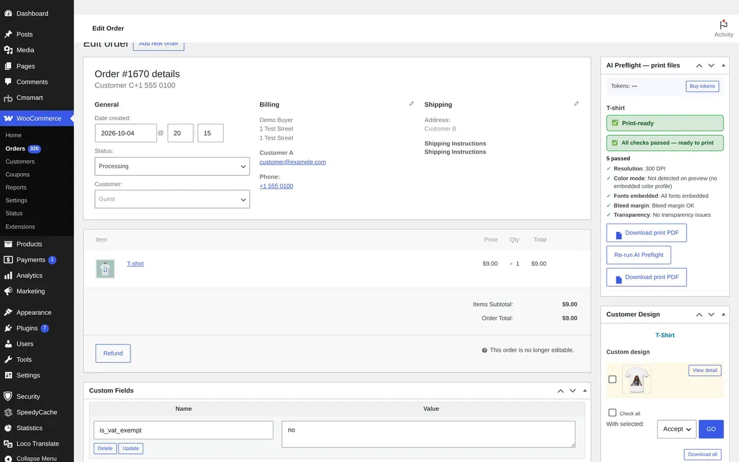Screen dimensions: 739x462
Task: Open the Activity panel flag icon
Action: pos(724,25)
